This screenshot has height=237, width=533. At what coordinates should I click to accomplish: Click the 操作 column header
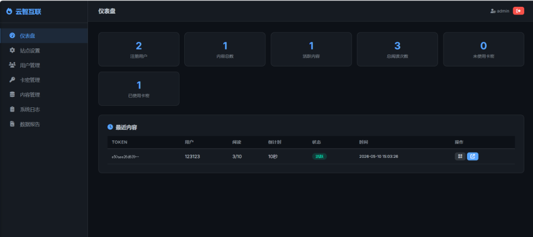click(459, 142)
